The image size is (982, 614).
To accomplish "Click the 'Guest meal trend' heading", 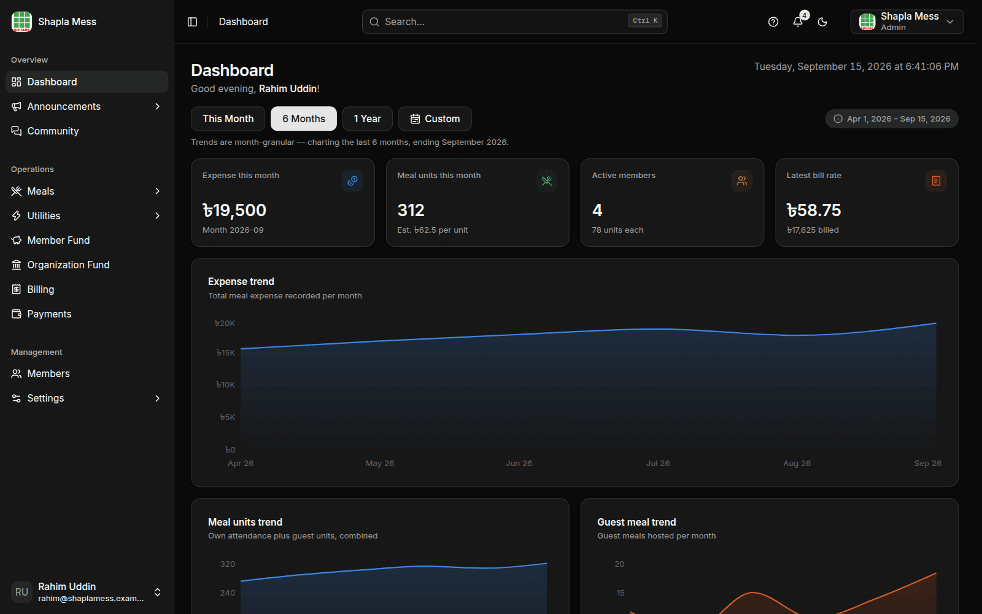I will click(636, 522).
